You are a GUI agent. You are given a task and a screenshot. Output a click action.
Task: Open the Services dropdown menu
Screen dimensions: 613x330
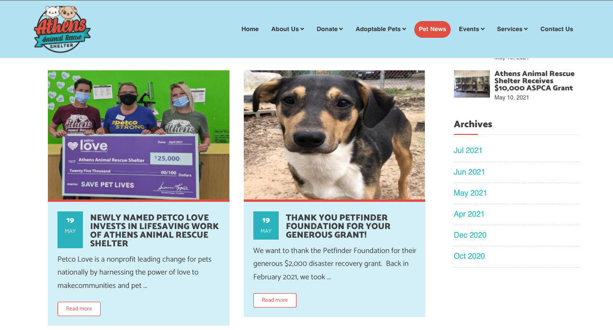pos(512,29)
